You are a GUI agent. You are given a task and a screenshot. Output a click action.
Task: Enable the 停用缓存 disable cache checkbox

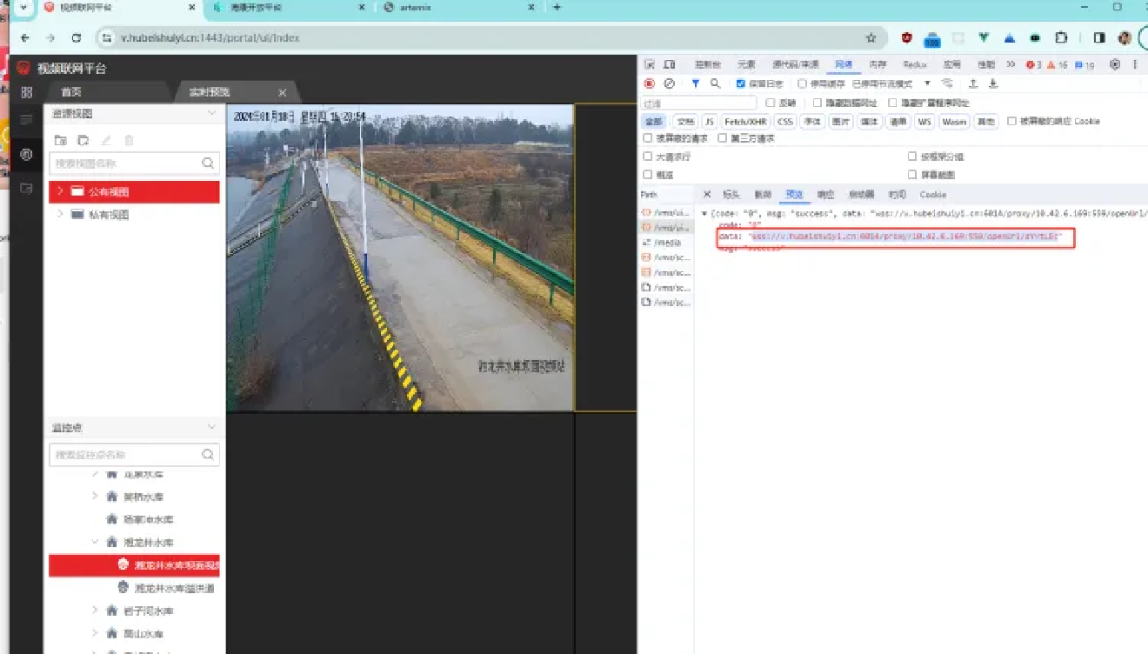802,83
